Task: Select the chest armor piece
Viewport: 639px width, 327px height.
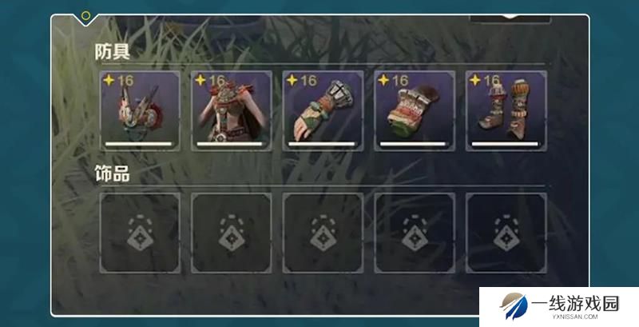Action: point(232,111)
